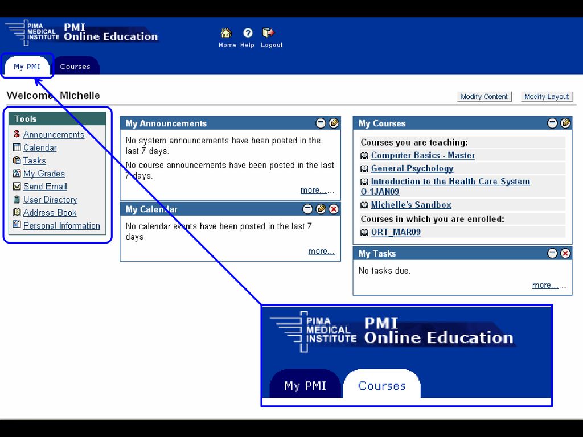
Task: Click Courses you are teaching label
Action: coord(414,142)
